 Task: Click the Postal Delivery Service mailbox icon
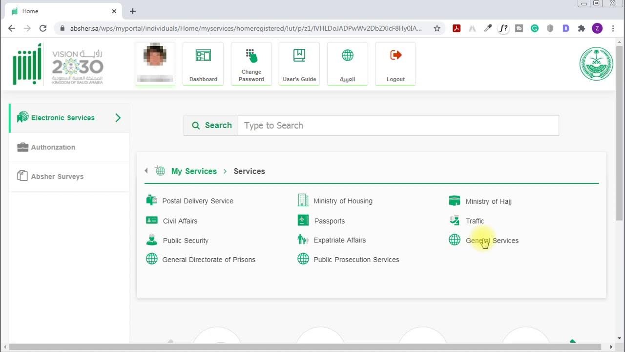click(x=152, y=200)
